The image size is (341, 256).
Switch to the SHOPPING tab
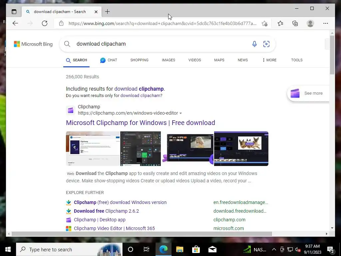tap(140, 60)
